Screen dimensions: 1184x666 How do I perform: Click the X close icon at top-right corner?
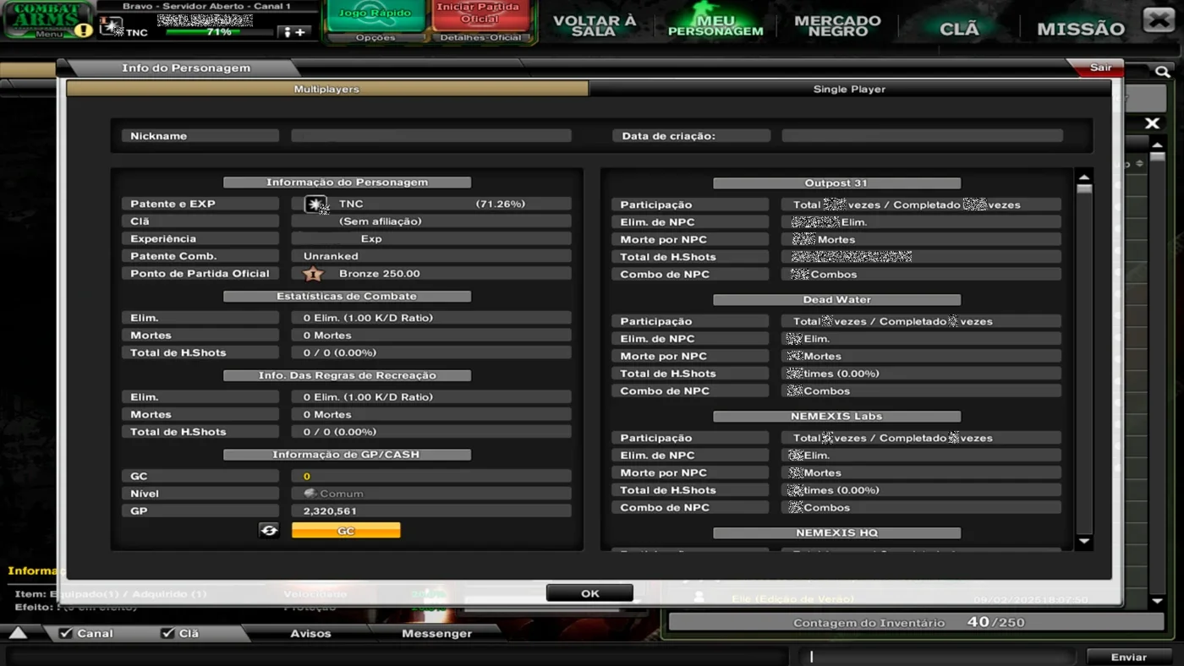[1159, 19]
